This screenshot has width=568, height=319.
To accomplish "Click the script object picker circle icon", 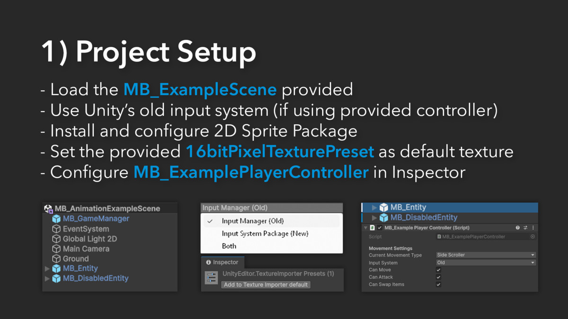I will (532, 237).
